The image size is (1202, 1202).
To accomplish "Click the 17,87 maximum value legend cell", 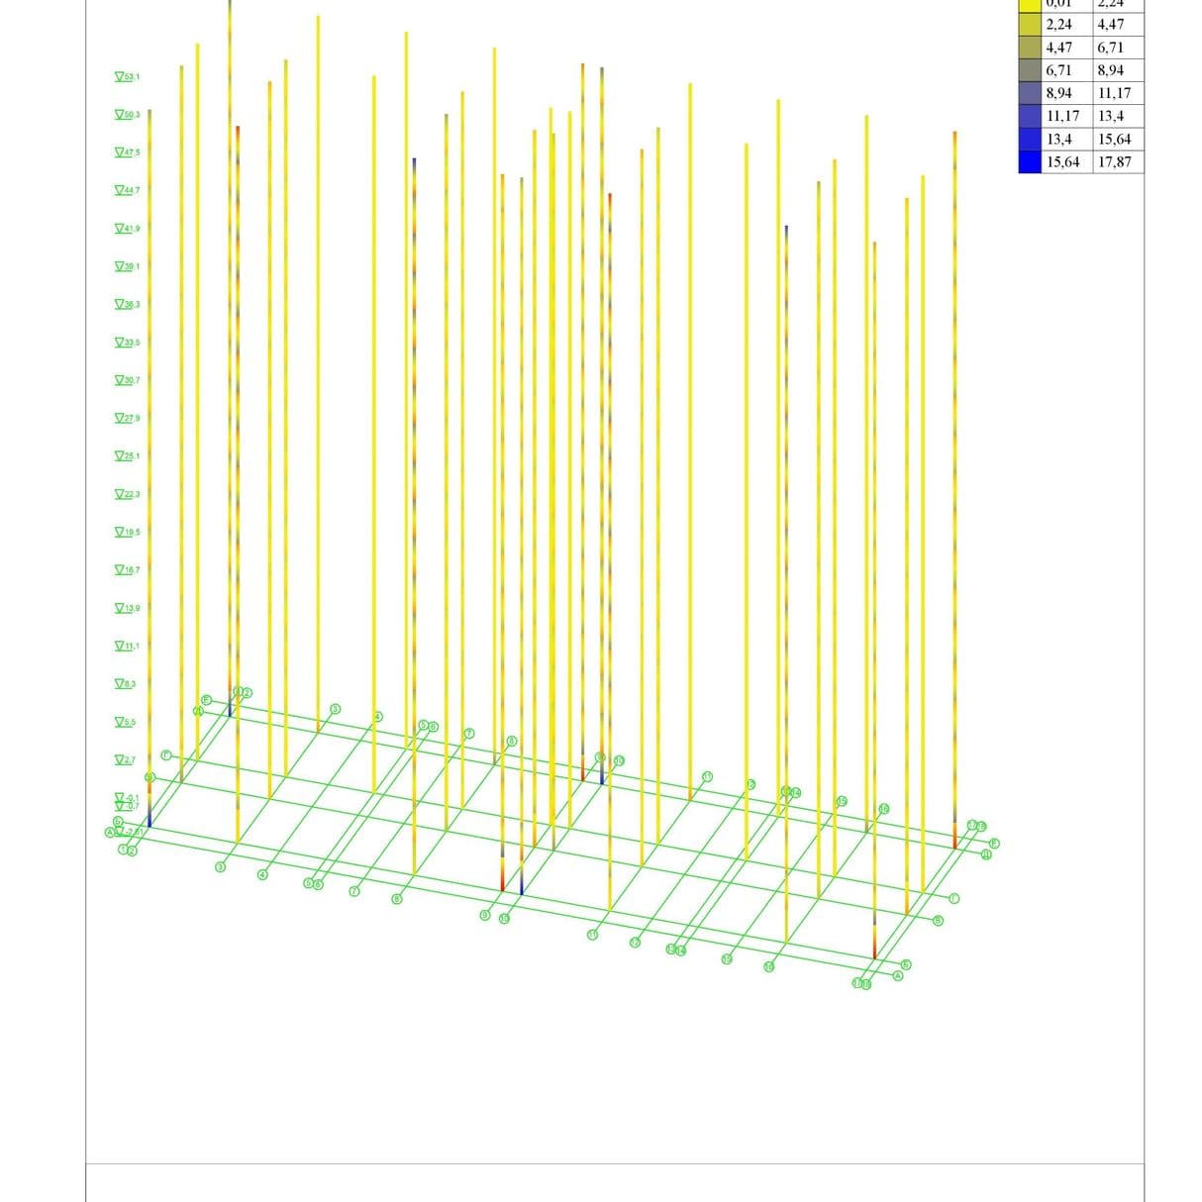I will pyautogui.click(x=1117, y=161).
